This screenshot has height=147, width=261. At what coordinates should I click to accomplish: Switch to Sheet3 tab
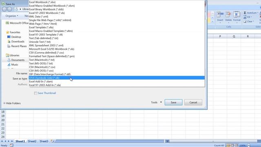[44, 141]
